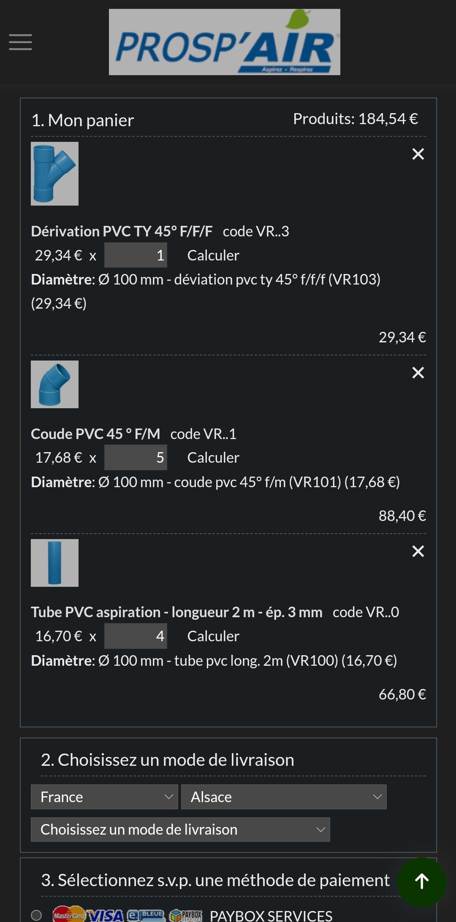
Task: Remove Coude PVC 45° F/M item
Action: coord(418,373)
